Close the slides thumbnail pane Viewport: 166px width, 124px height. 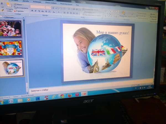(x=24, y=18)
